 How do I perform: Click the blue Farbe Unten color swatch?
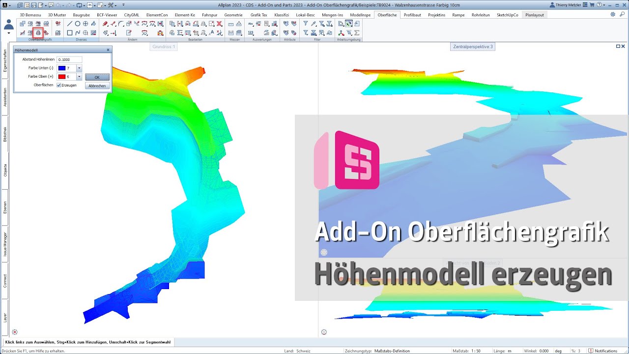click(x=61, y=68)
